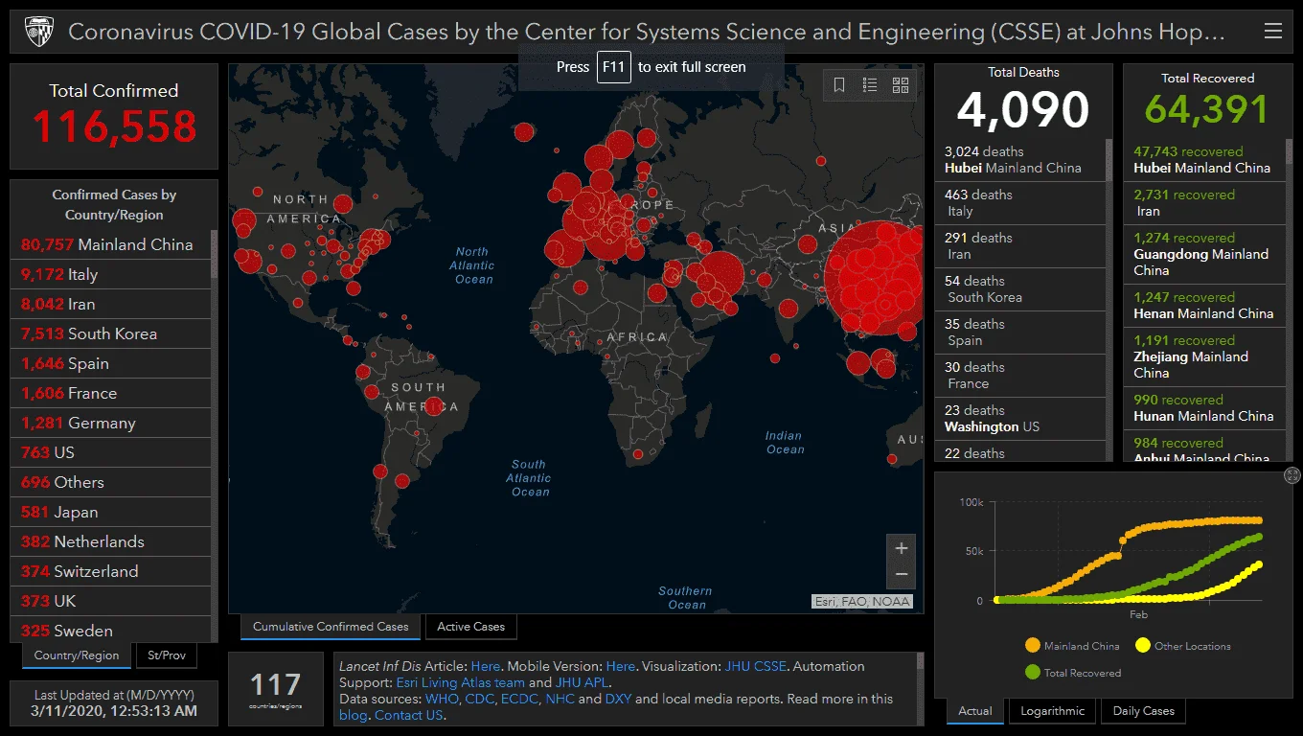
Task: Show the Daily Cases chart tab
Action: pyautogui.click(x=1144, y=711)
